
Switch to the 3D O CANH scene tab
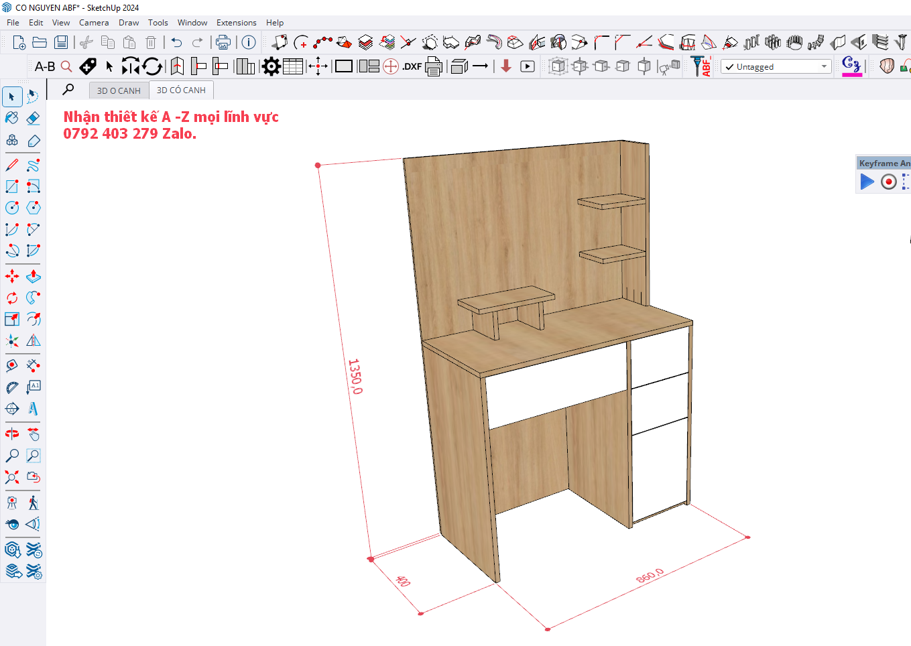(x=119, y=90)
